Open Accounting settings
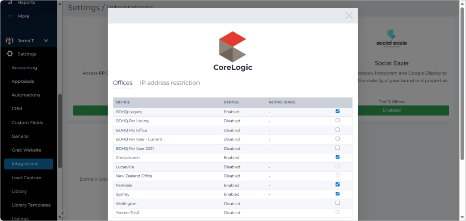The width and height of the screenshot is (466, 221). [x=24, y=68]
